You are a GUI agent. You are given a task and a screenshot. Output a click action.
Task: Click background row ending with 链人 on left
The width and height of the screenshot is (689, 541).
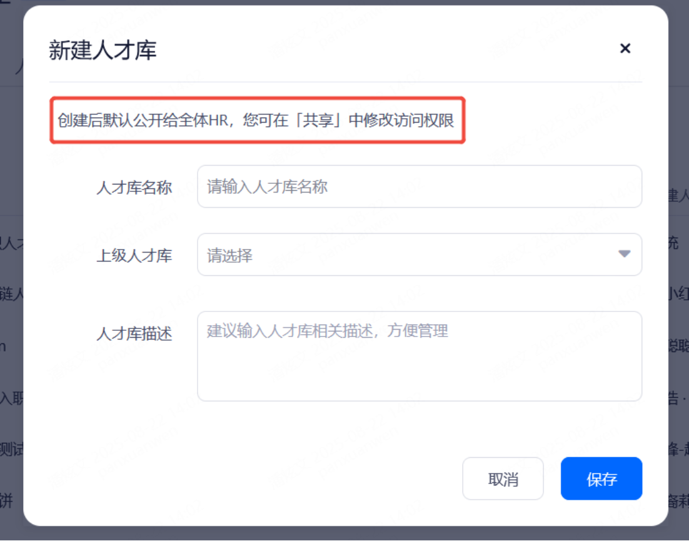[11, 293]
